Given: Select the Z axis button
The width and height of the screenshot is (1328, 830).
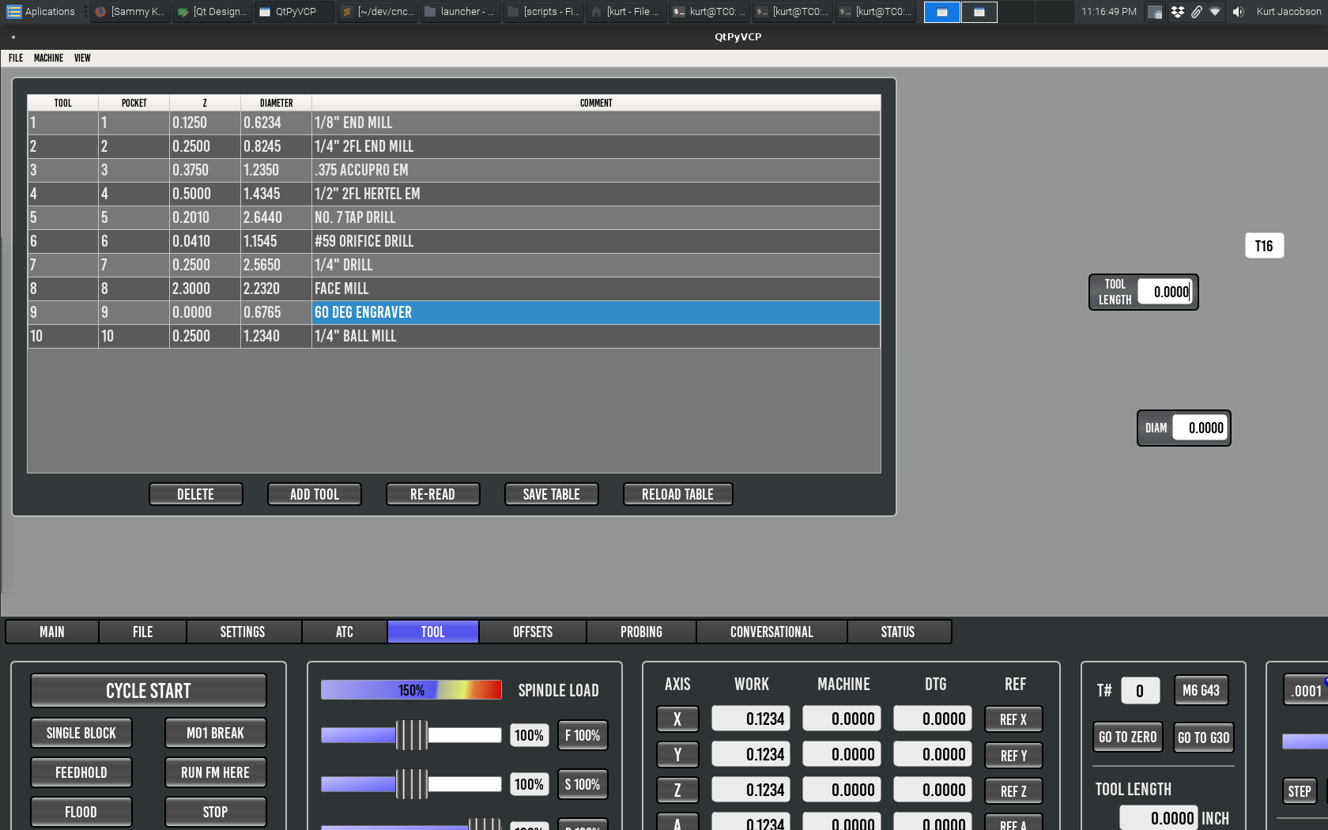Looking at the screenshot, I should [x=677, y=790].
